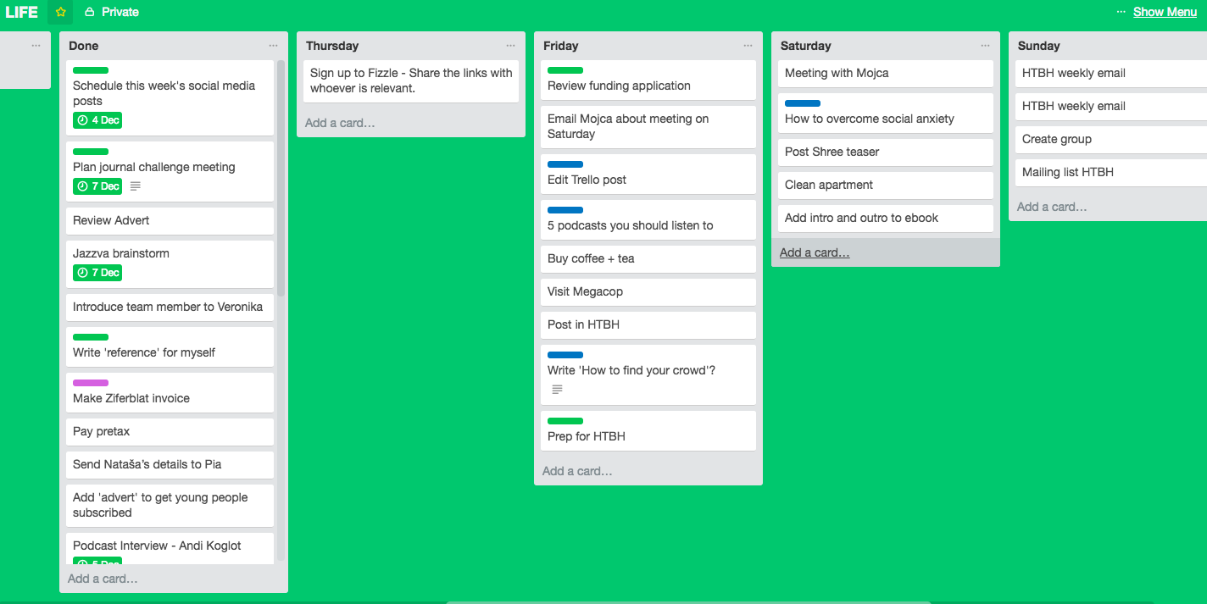Click due date badge on Plan journal challenge
This screenshot has width=1207, height=604.
tap(97, 186)
